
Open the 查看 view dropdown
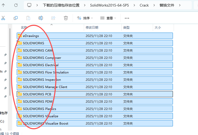(x=108, y=18)
